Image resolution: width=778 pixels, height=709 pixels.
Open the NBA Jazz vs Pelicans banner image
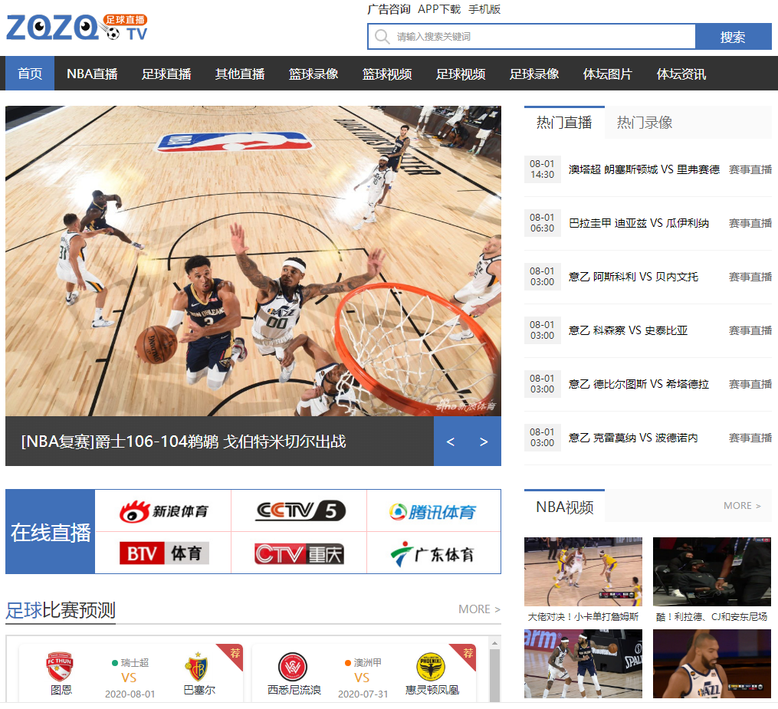pyautogui.click(x=253, y=261)
